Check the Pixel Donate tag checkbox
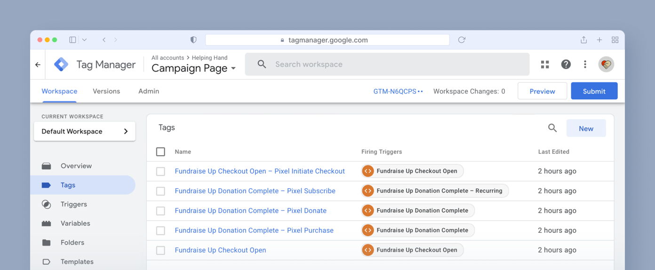Screen dimensions: 655x270 160,211
